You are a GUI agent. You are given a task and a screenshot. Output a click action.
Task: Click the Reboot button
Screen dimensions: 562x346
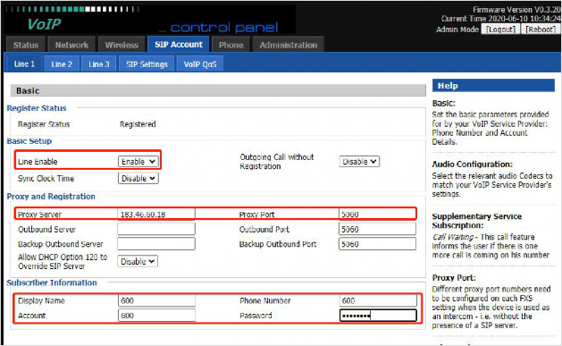pos(541,30)
